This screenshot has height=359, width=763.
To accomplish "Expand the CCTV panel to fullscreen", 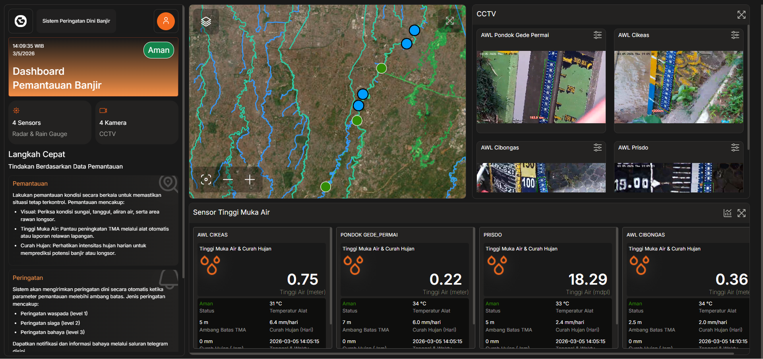I will tap(742, 15).
